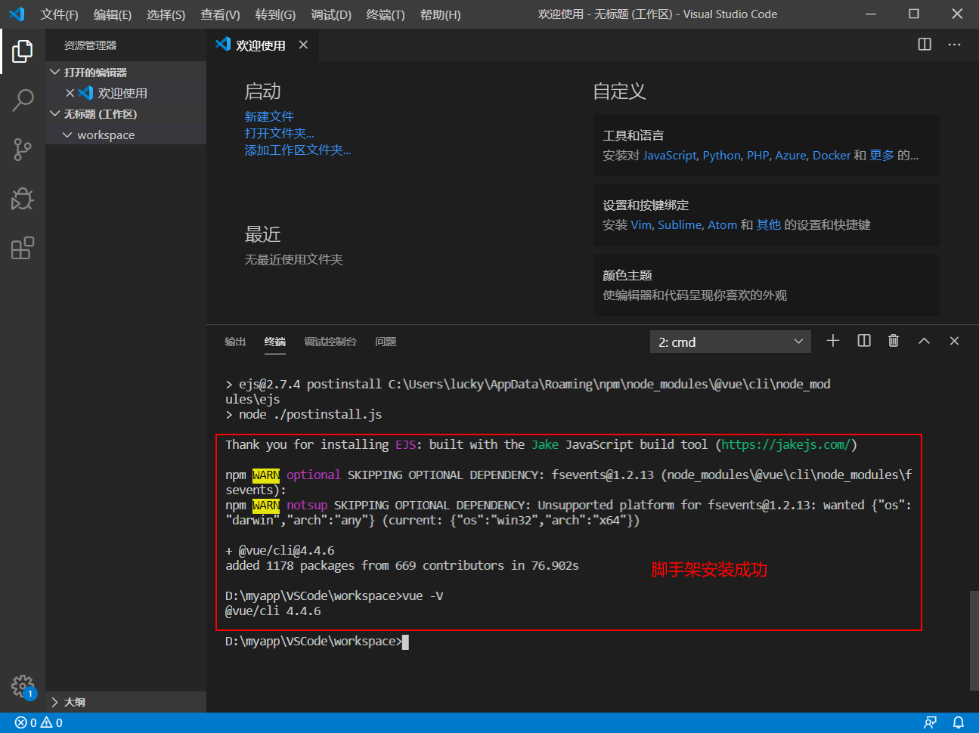This screenshot has width=979, height=733.
Task: Click the terminal prompt input line
Action: click(x=318, y=642)
